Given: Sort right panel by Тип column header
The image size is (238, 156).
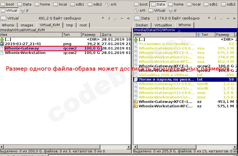Looking at the screenshot, I should coord(206,35).
